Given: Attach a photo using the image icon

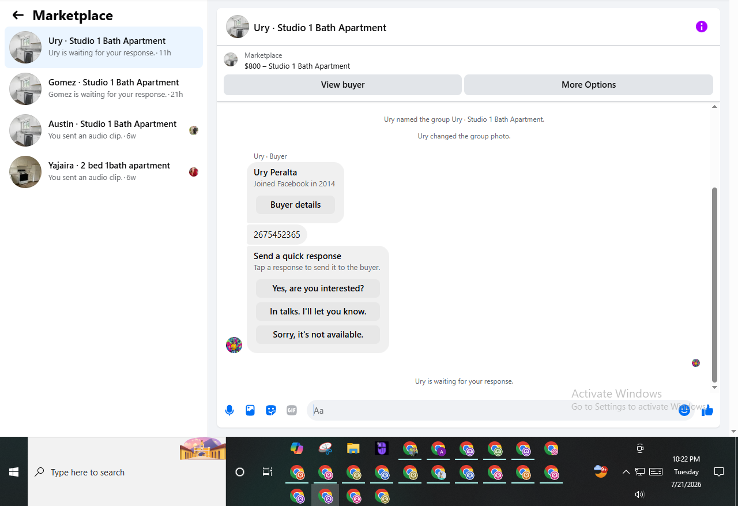Looking at the screenshot, I should (x=250, y=410).
